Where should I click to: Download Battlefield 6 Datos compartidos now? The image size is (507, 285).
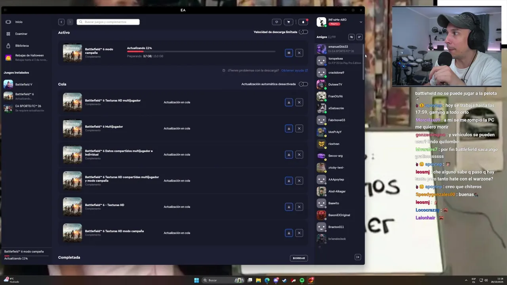coord(289,154)
